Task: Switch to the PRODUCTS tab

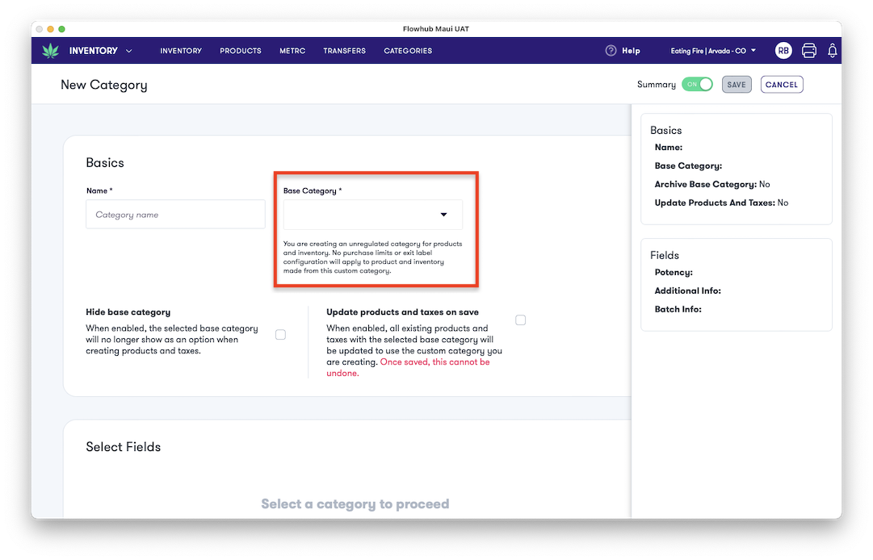Action: [x=240, y=50]
